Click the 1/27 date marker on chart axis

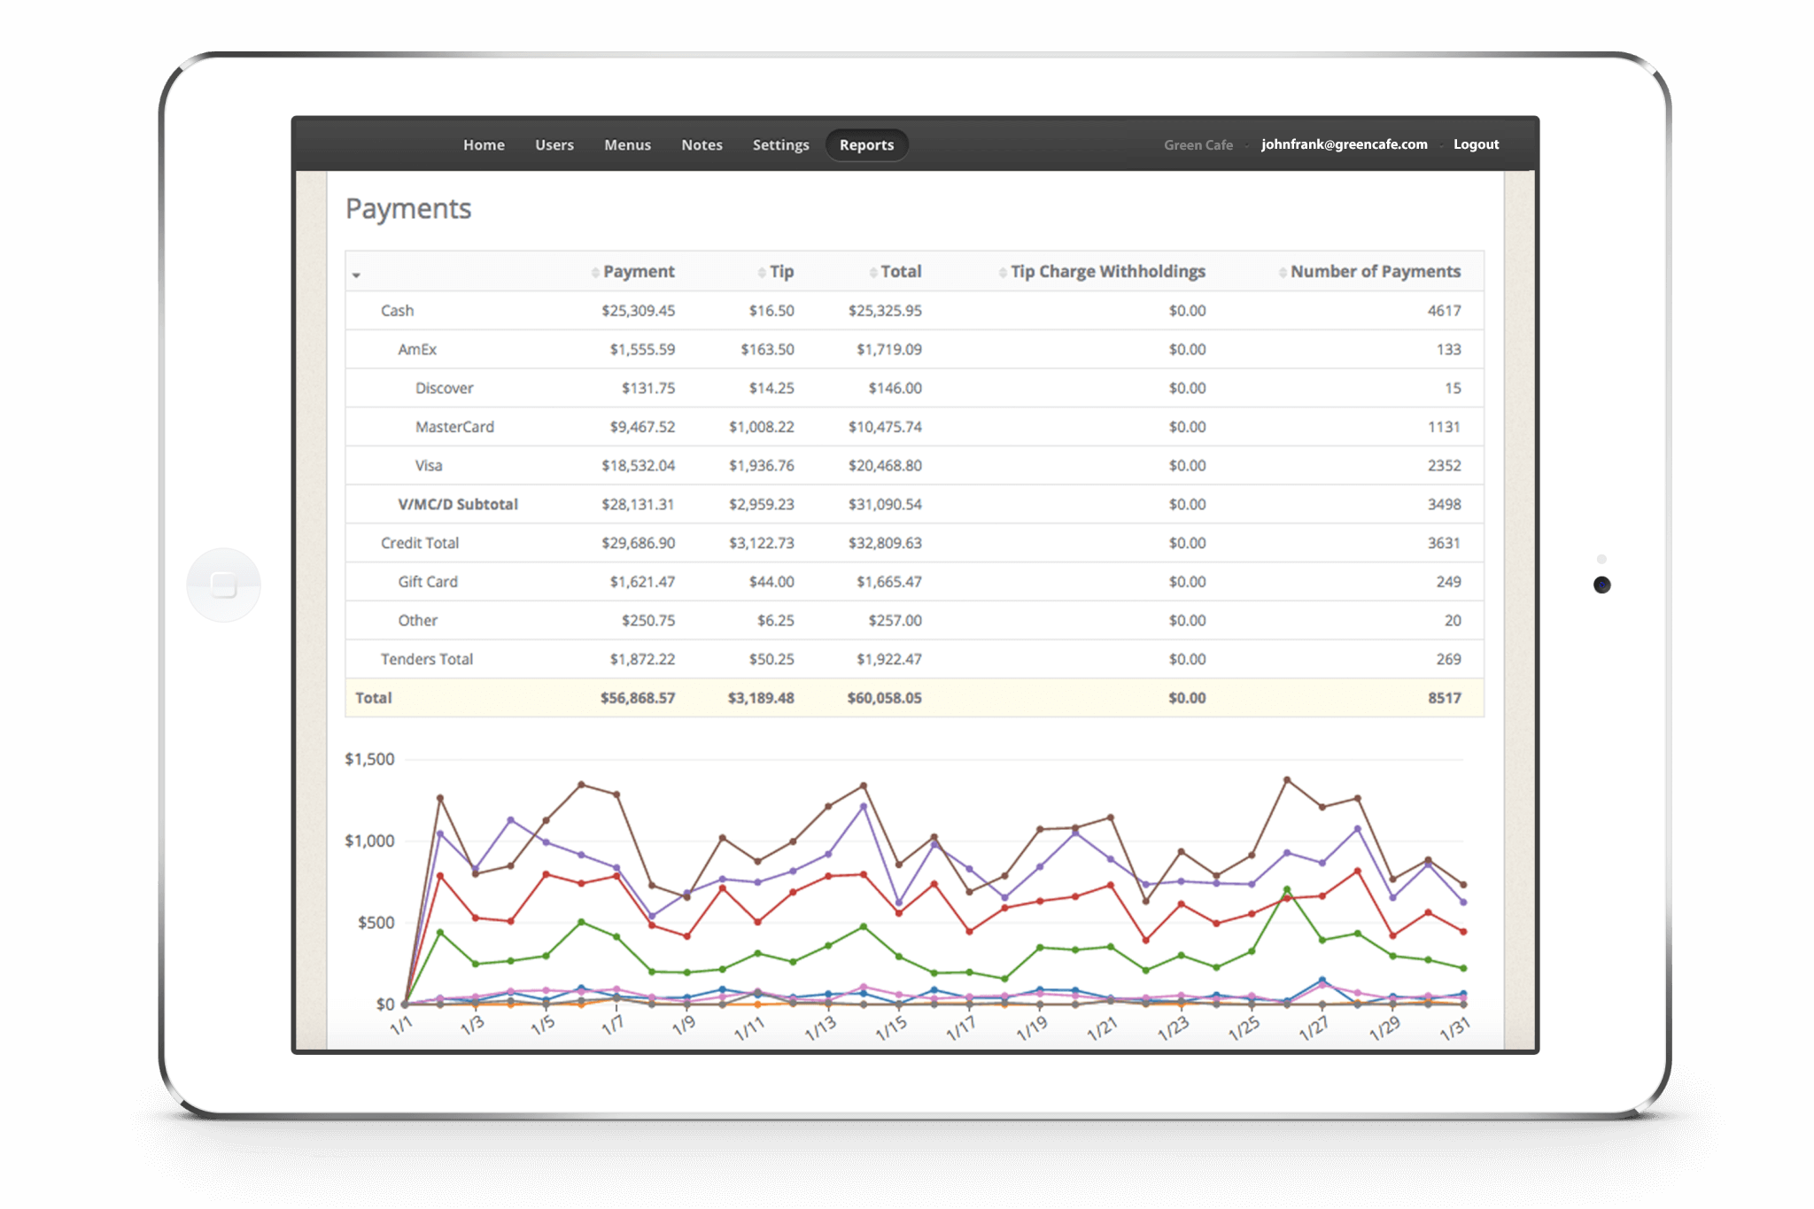click(x=1314, y=1029)
